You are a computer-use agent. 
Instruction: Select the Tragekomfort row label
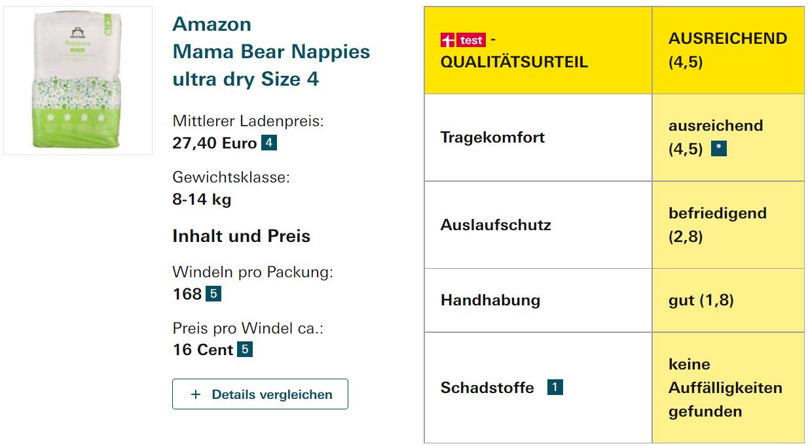coord(492,137)
